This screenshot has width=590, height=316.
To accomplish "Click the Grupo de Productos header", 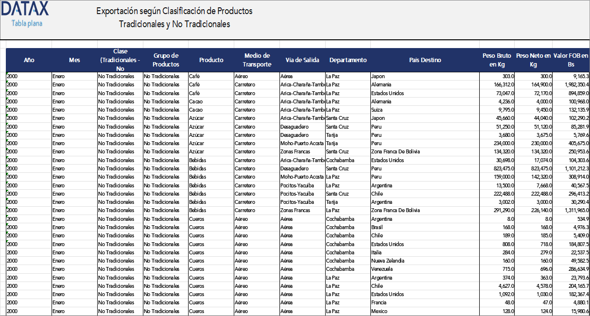I will 166,60.
